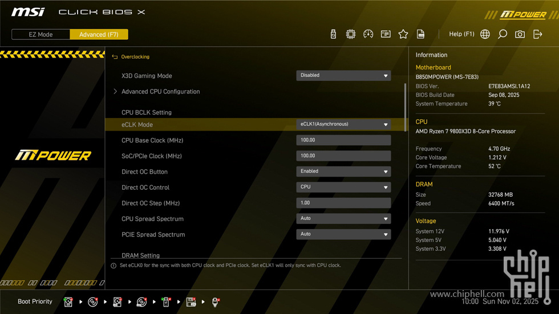Open the X3D Gaming Mode dropdown
The height and width of the screenshot is (314, 559).
pos(343,75)
